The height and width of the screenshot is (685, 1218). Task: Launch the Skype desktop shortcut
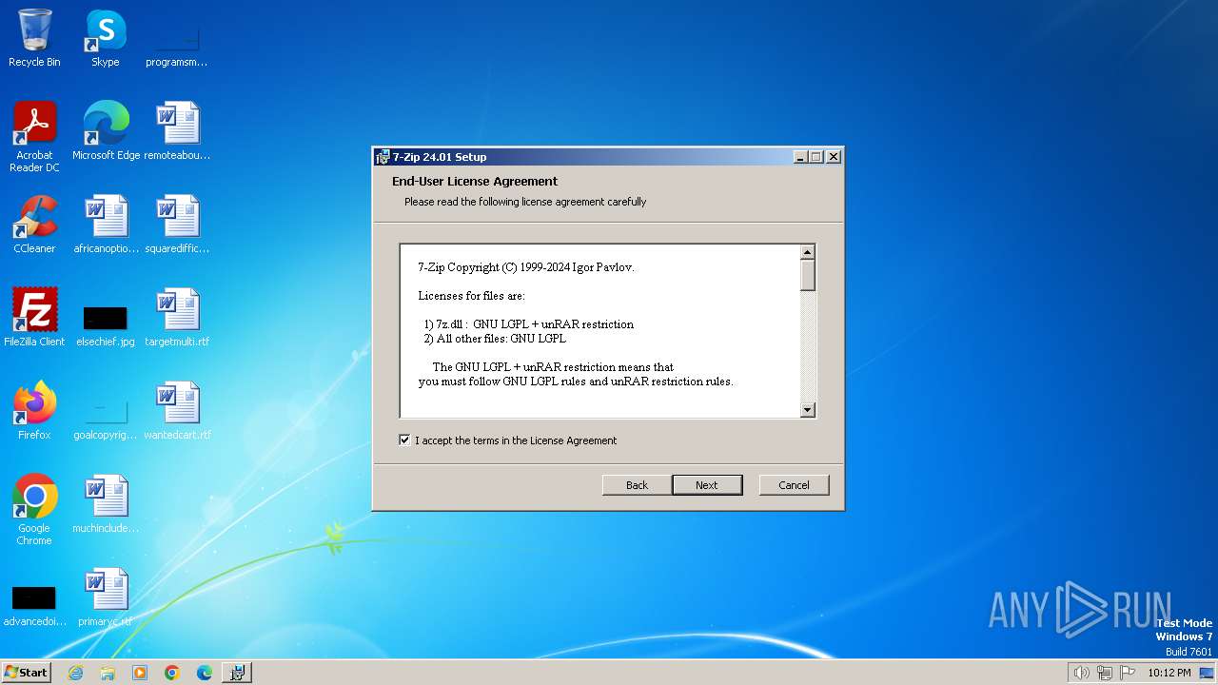tap(106, 39)
